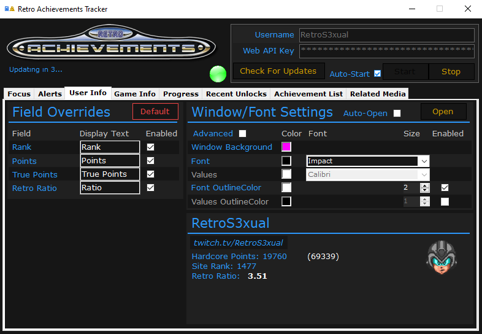Click the Start button
The image size is (482, 334).
tap(405, 72)
